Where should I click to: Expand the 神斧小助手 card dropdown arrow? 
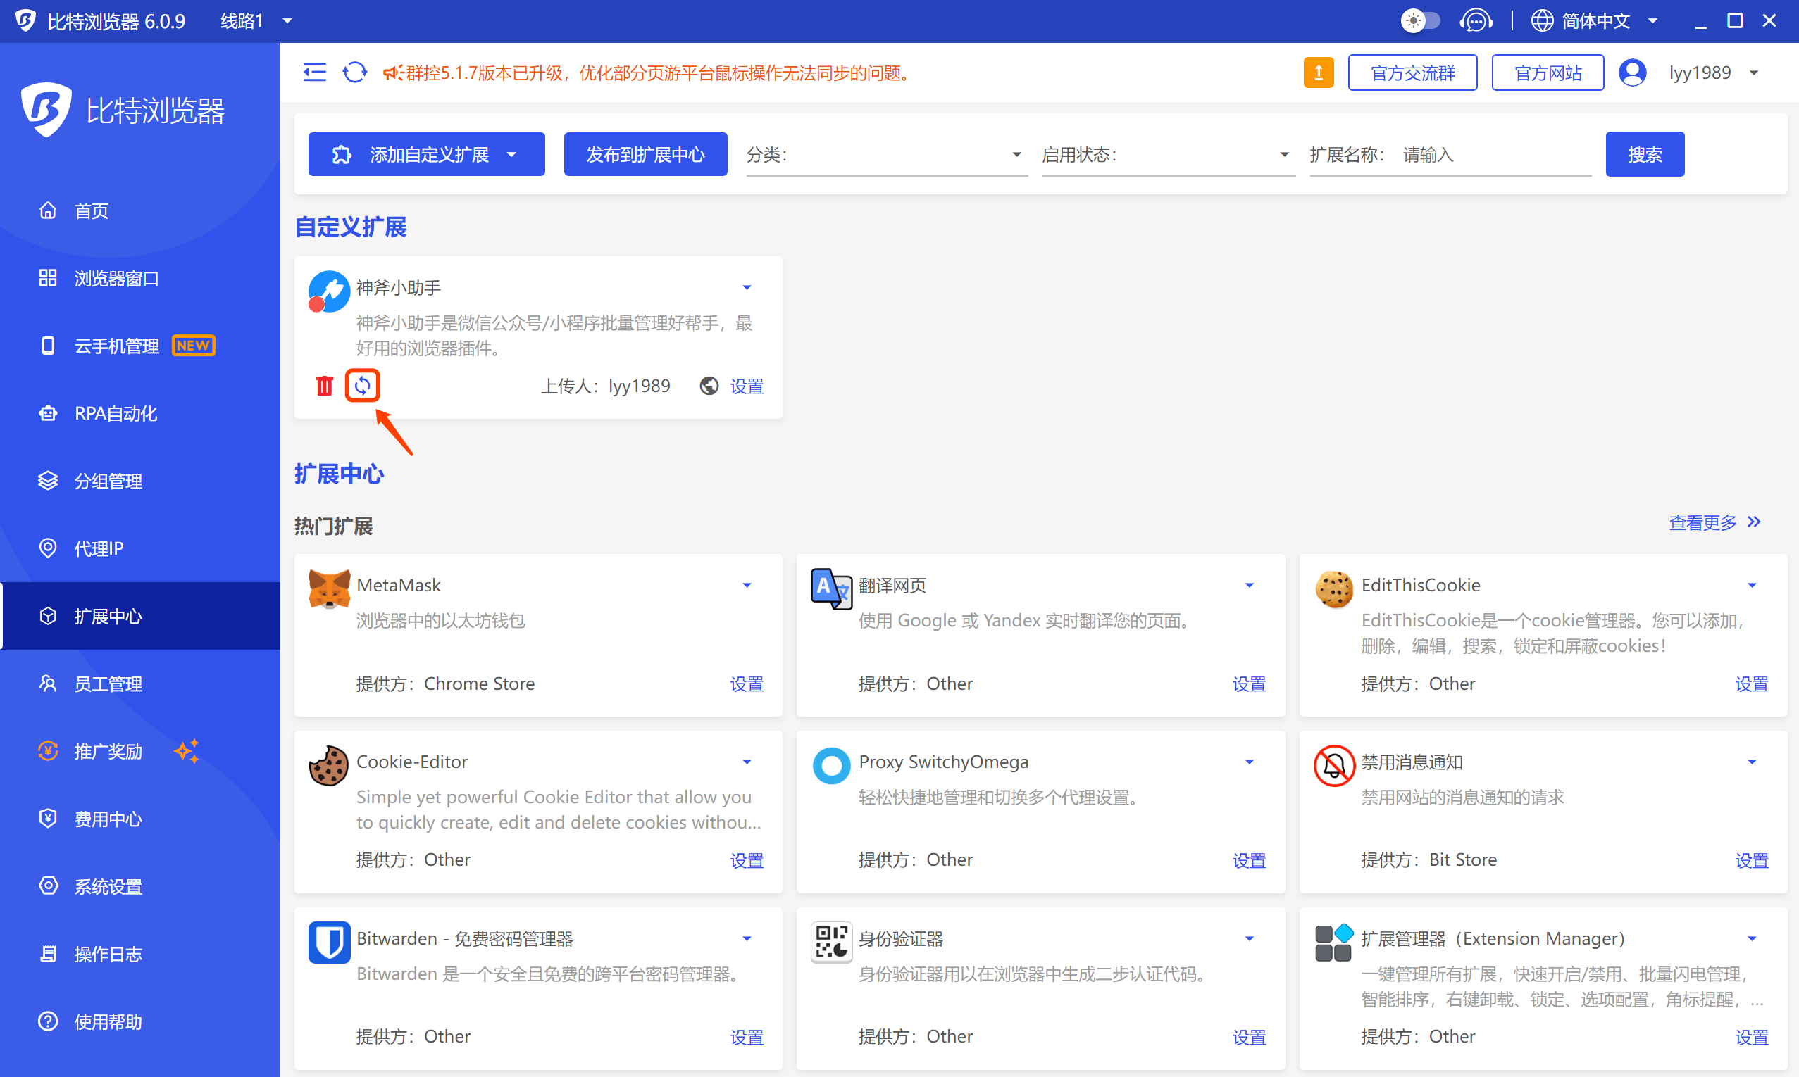coord(747,287)
